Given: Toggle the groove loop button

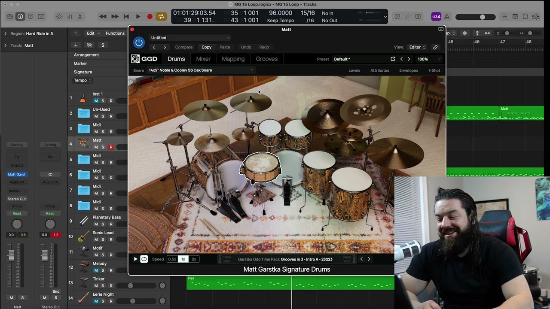Looking at the screenshot, I should pyautogui.click(x=144, y=259).
